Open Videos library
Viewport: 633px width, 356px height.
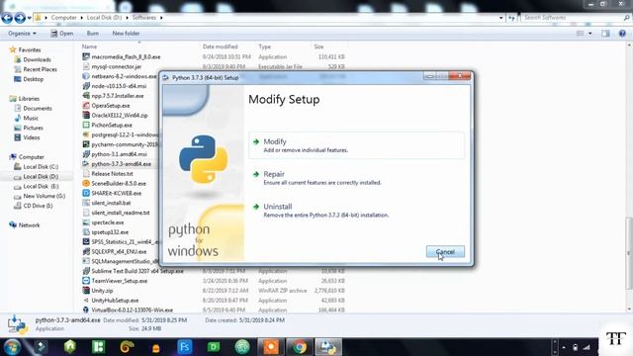pyautogui.click(x=31, y=137)
